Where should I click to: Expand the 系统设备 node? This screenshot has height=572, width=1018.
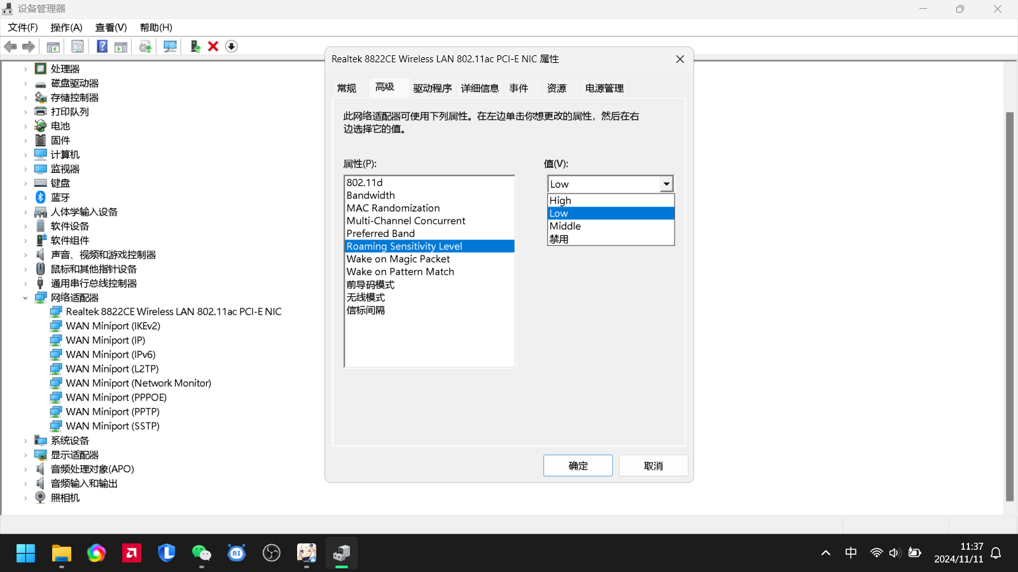pos(25,440)
